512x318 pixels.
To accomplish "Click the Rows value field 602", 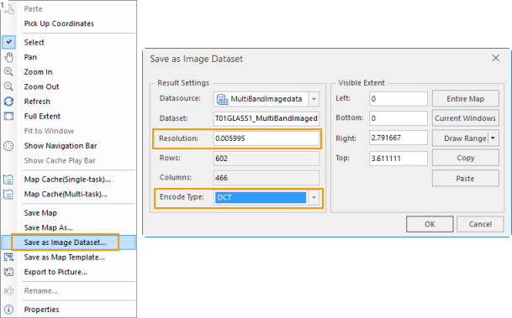I will 267,159.
